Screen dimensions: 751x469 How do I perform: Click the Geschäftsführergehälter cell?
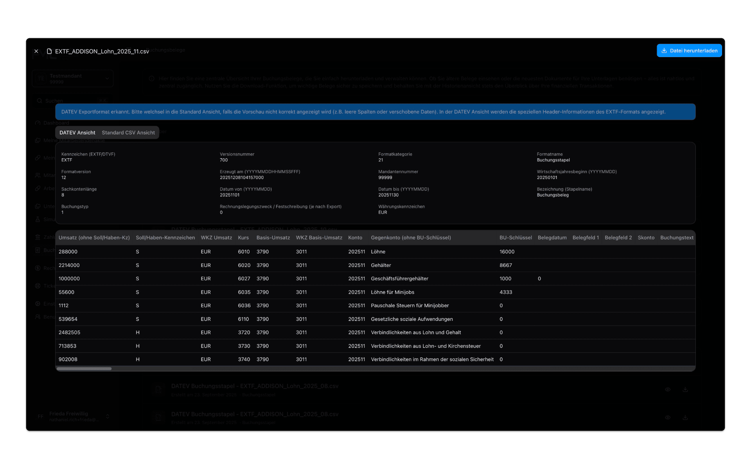[432, 279]
